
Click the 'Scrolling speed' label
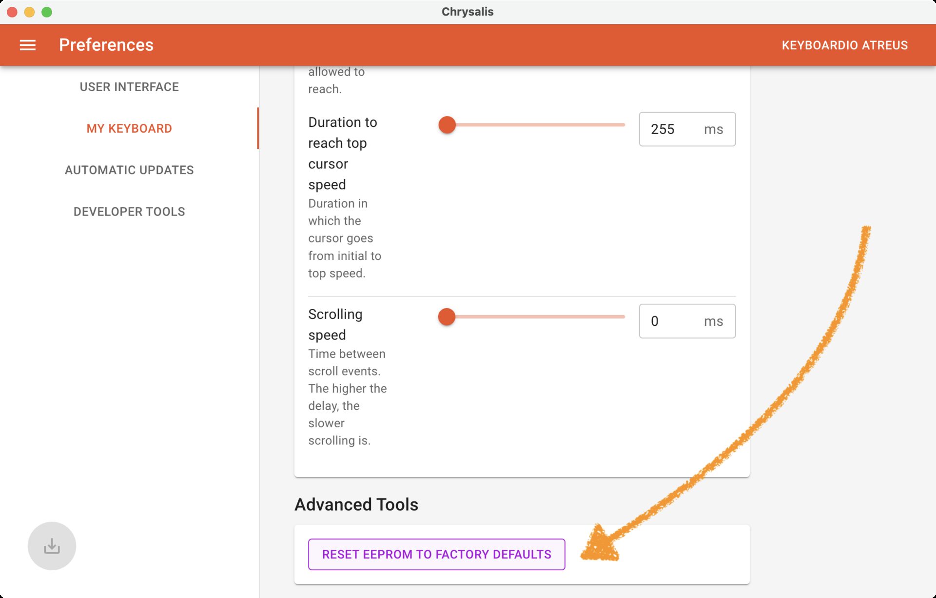(335, 324)
